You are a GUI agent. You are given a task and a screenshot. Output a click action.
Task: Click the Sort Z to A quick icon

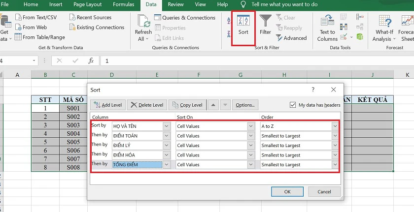(x=229, y=34)
